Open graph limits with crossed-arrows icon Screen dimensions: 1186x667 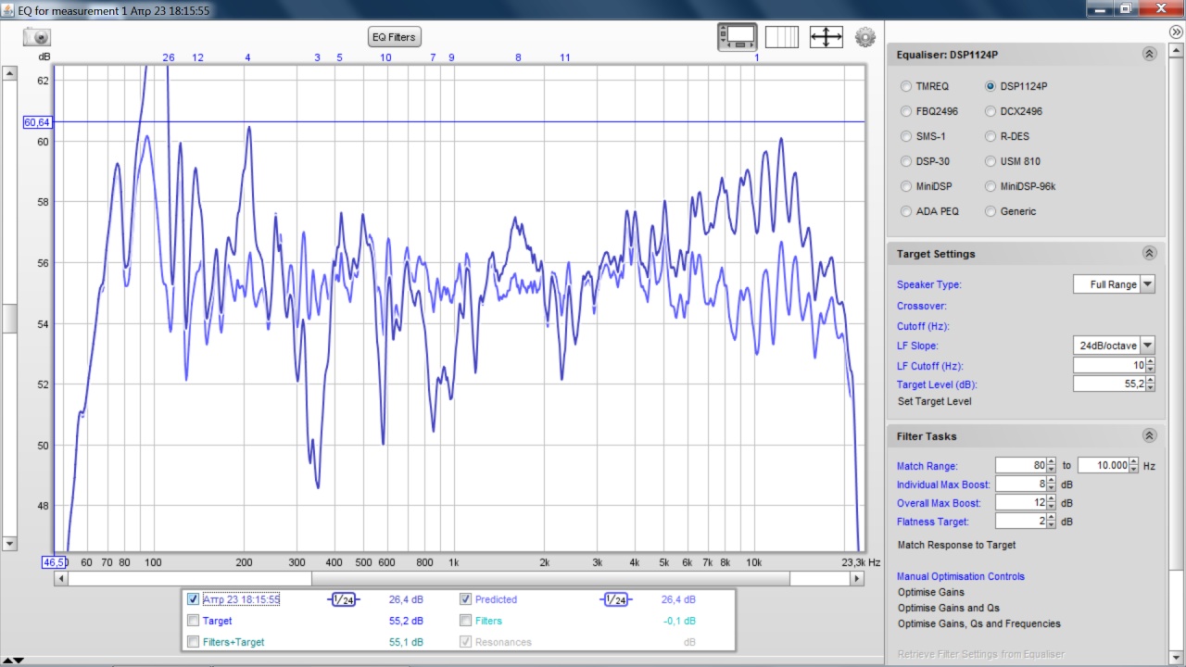click(x=826, y=37)
